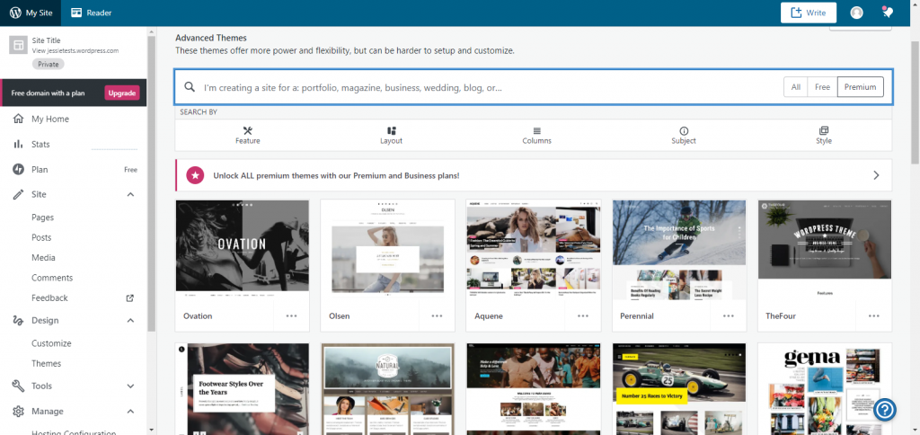Viewport: 920px width, 435px height.
Task: Filter themes by All
Action: [x=796, y=87]
